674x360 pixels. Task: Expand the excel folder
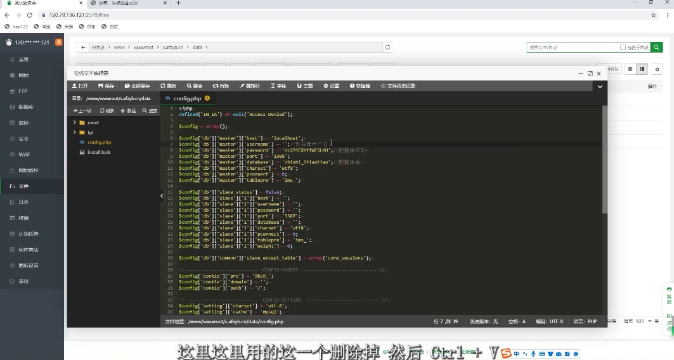(74, 122)
